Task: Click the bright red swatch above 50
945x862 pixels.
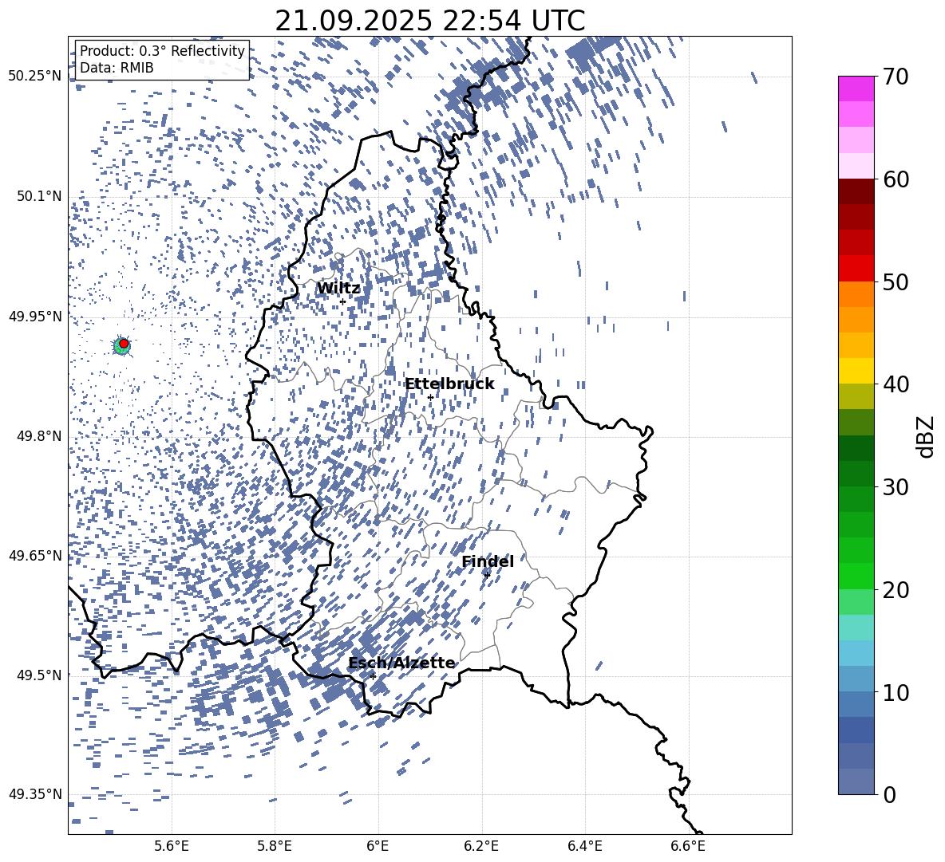Action: (856, 269)
